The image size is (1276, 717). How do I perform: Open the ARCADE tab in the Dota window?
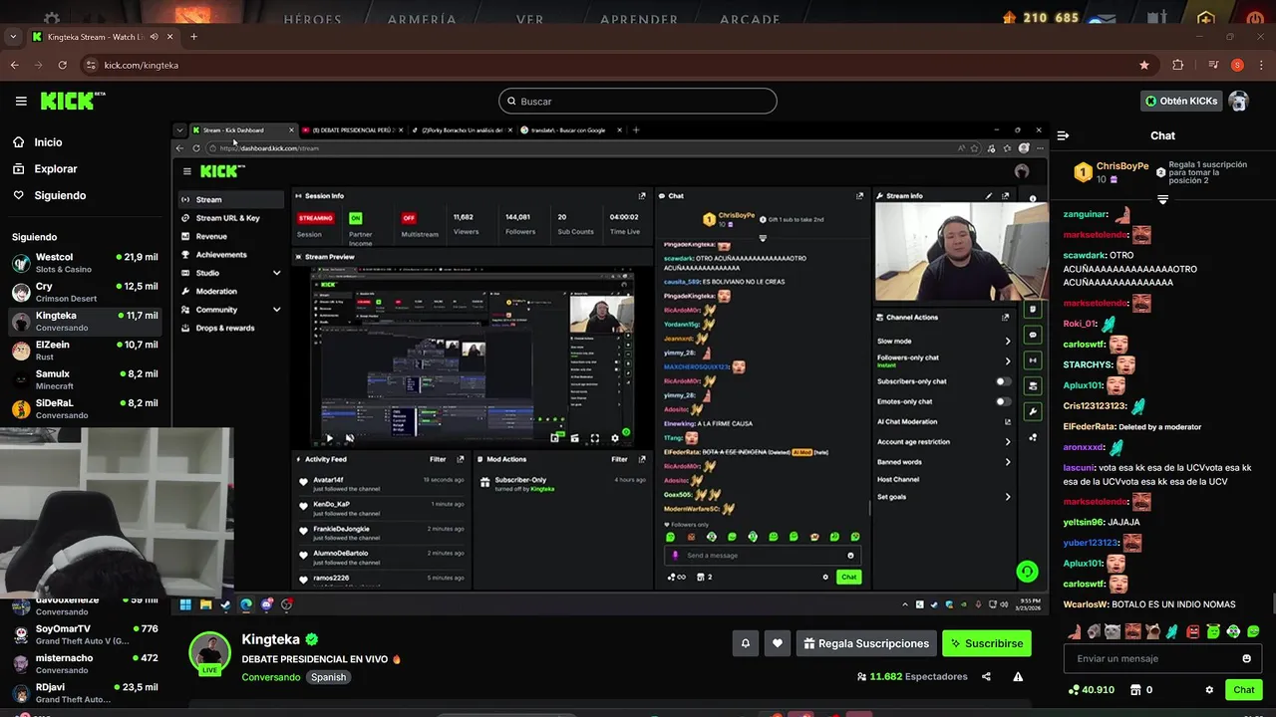point(750,19)
